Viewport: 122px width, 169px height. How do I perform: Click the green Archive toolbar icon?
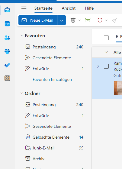click(x=88, y=20)
